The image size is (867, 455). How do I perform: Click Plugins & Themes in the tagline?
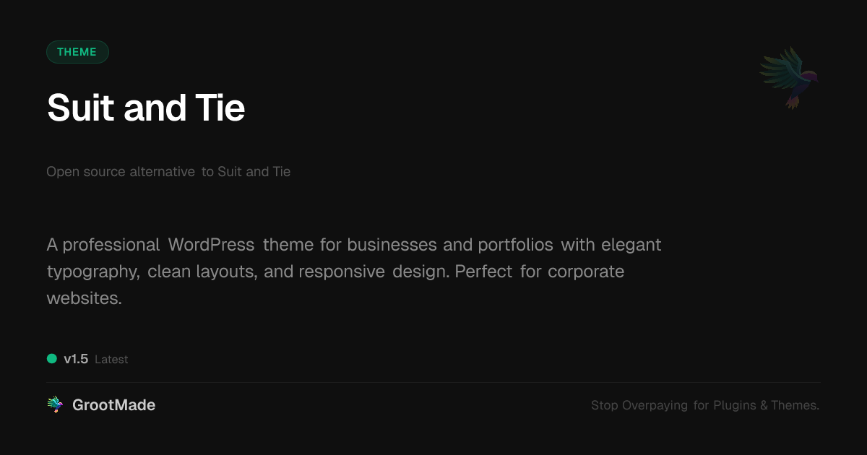pyautogui.click(x=766, y=405)
